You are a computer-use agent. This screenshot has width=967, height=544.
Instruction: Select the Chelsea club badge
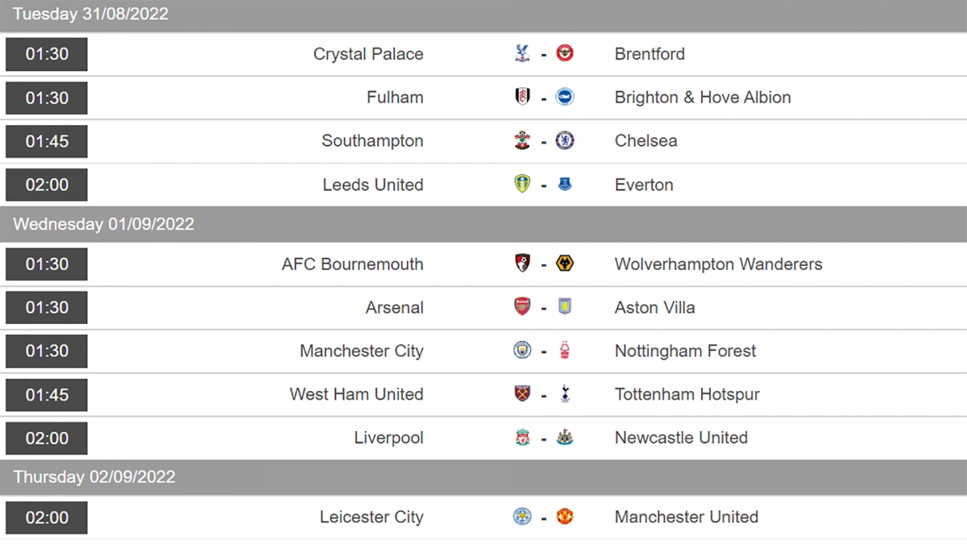565,141
